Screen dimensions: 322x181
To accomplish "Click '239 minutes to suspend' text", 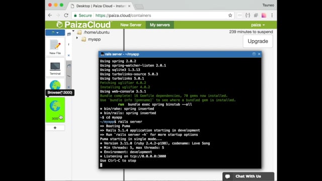I will [251, 32].
